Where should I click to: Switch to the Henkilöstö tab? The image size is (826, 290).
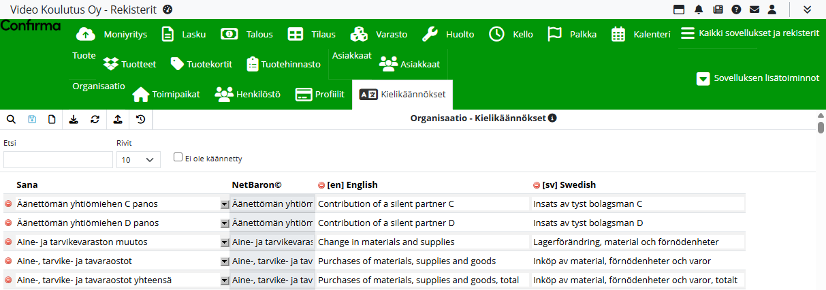click(248, 95)
